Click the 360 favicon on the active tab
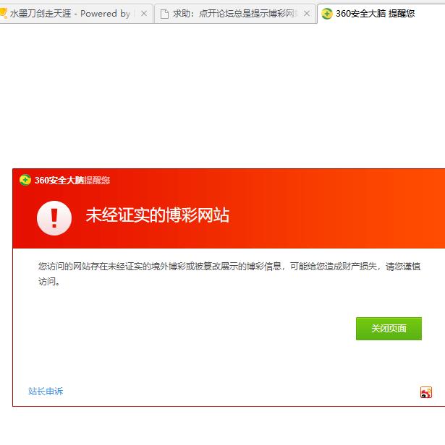 click(327, 13)
